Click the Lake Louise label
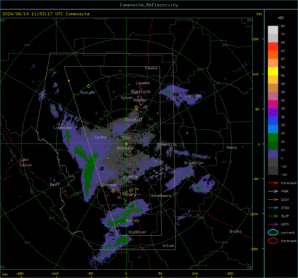The width and height of the screenshot is (298, 278). click(x=25, y=162)
